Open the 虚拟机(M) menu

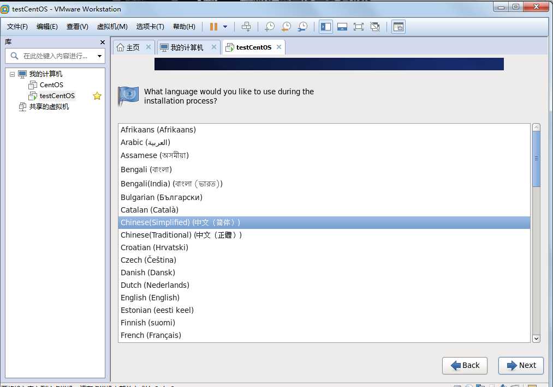112,27
